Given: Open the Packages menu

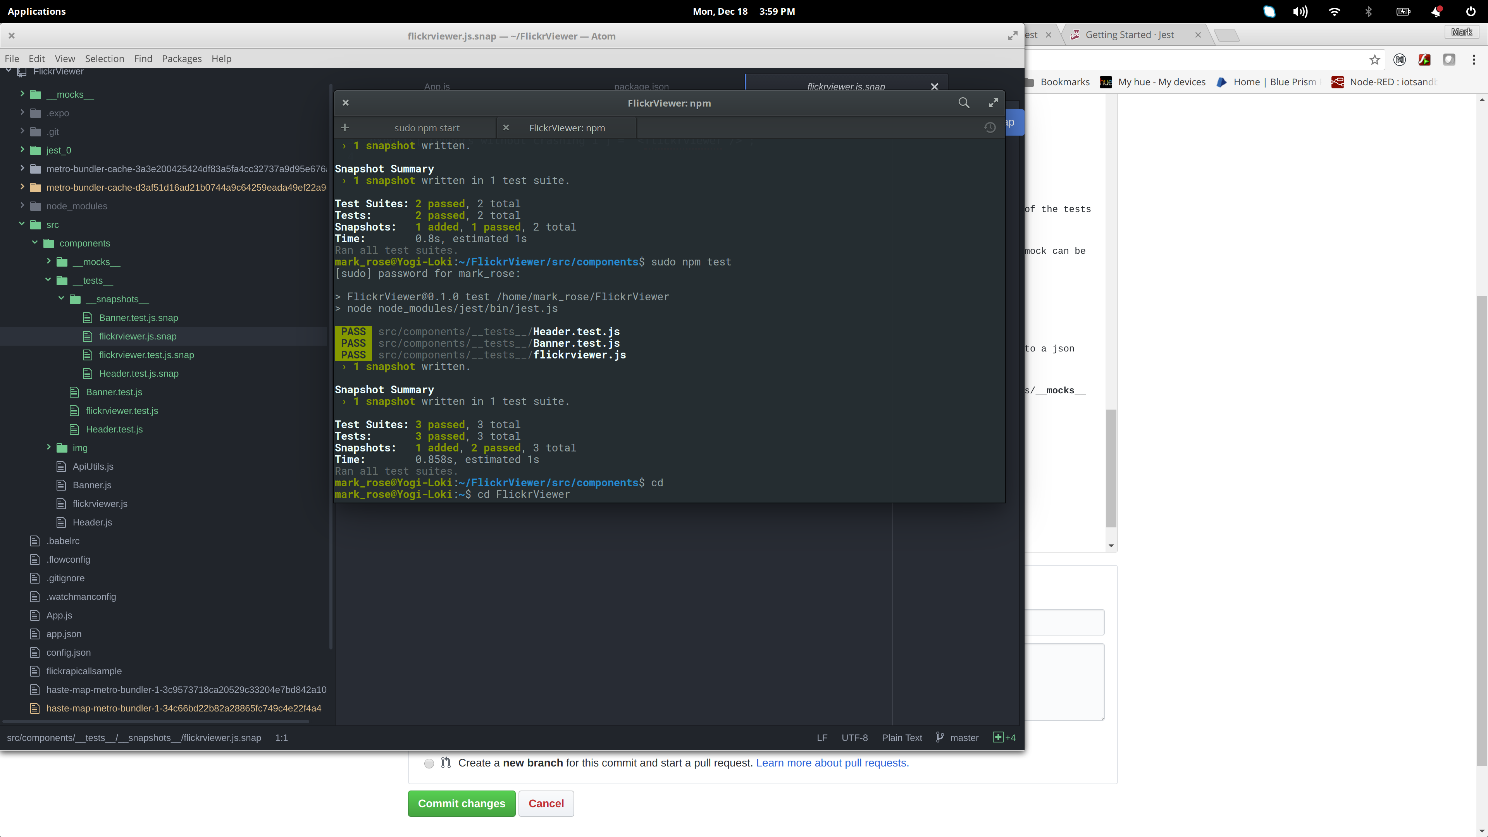Looking at the screenshot, I should [181, 59].
